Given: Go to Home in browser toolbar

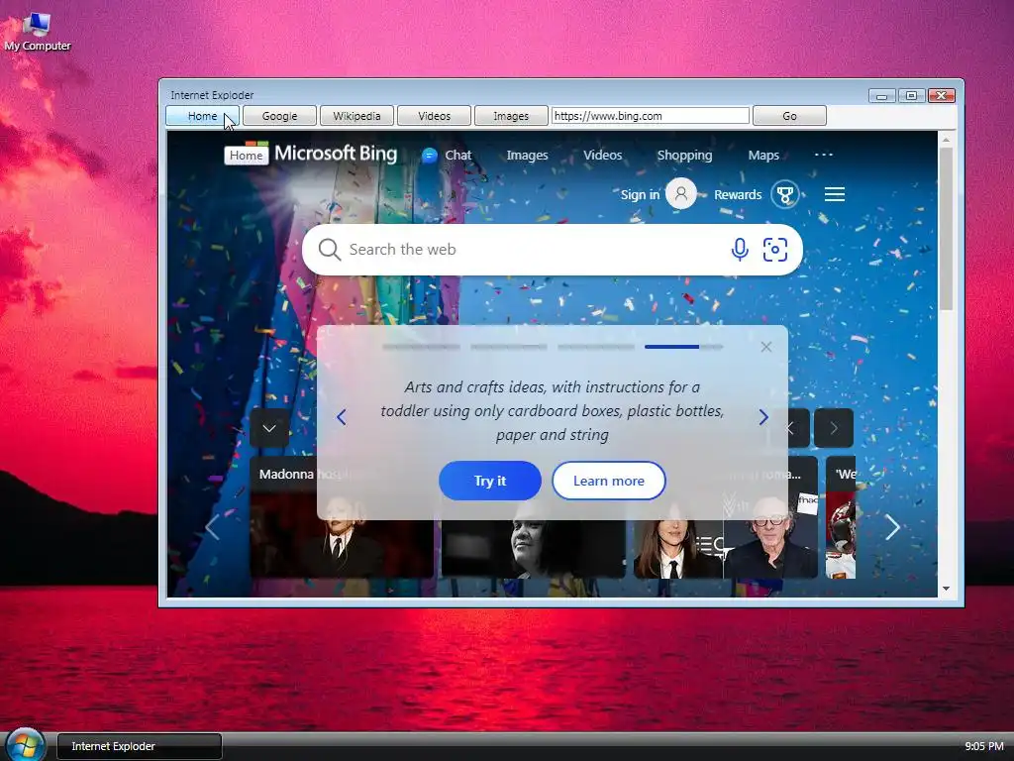Looking at the screenshot, I should [x=202, y=116].
